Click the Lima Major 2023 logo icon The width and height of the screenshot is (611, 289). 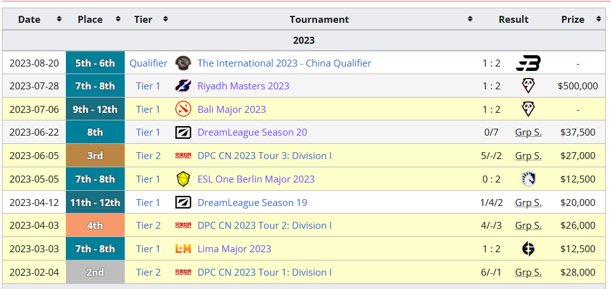click(x=183, y=248)
